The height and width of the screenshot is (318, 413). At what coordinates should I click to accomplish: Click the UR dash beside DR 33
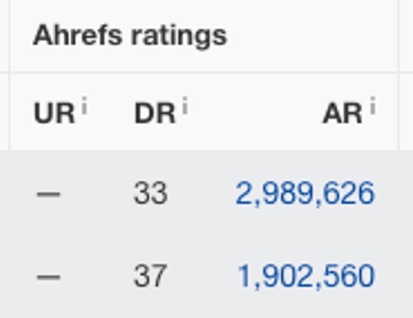49,193
